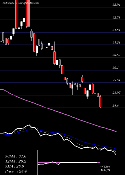125x175 pixels.
Task: Click the 5MA : 28.9 label
Action: click(x=14, y=166)
